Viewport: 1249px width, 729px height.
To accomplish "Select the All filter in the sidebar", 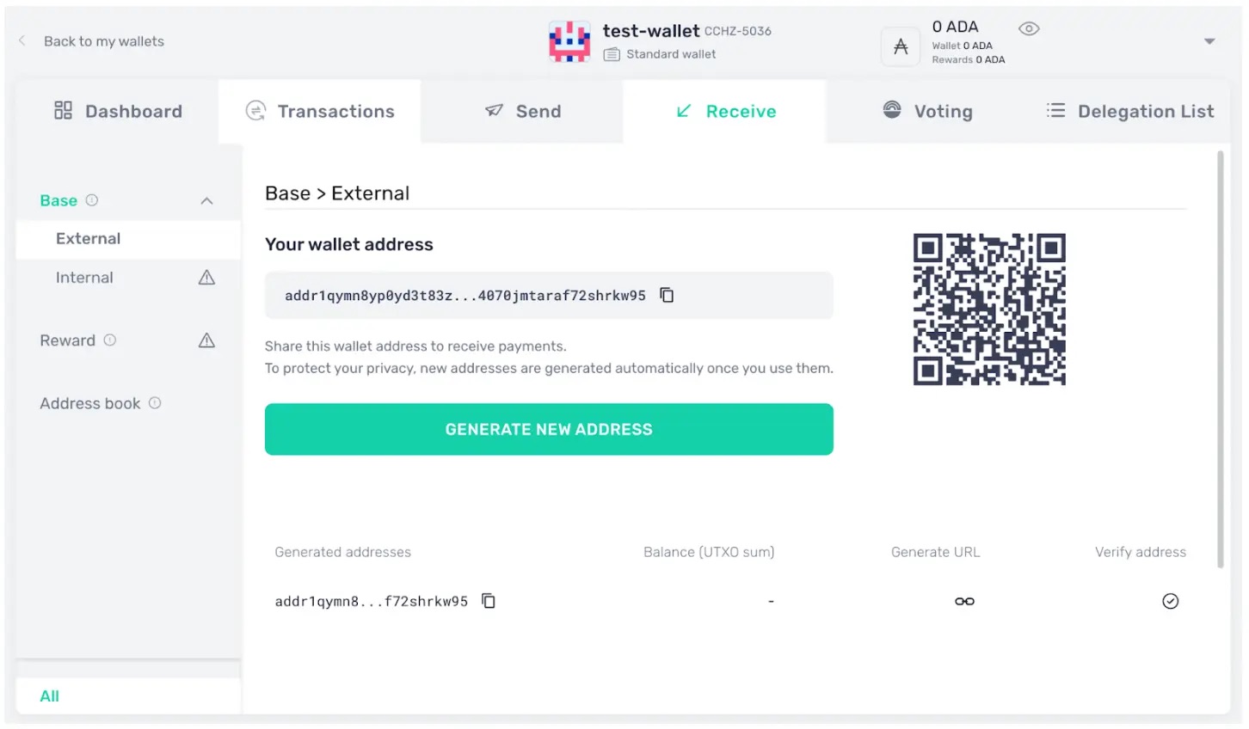I will pos(49,695).
